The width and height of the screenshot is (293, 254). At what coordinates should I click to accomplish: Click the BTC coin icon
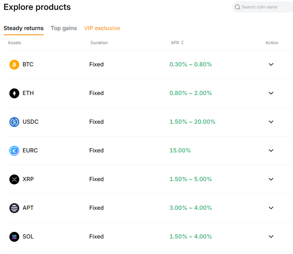(14, 64)
